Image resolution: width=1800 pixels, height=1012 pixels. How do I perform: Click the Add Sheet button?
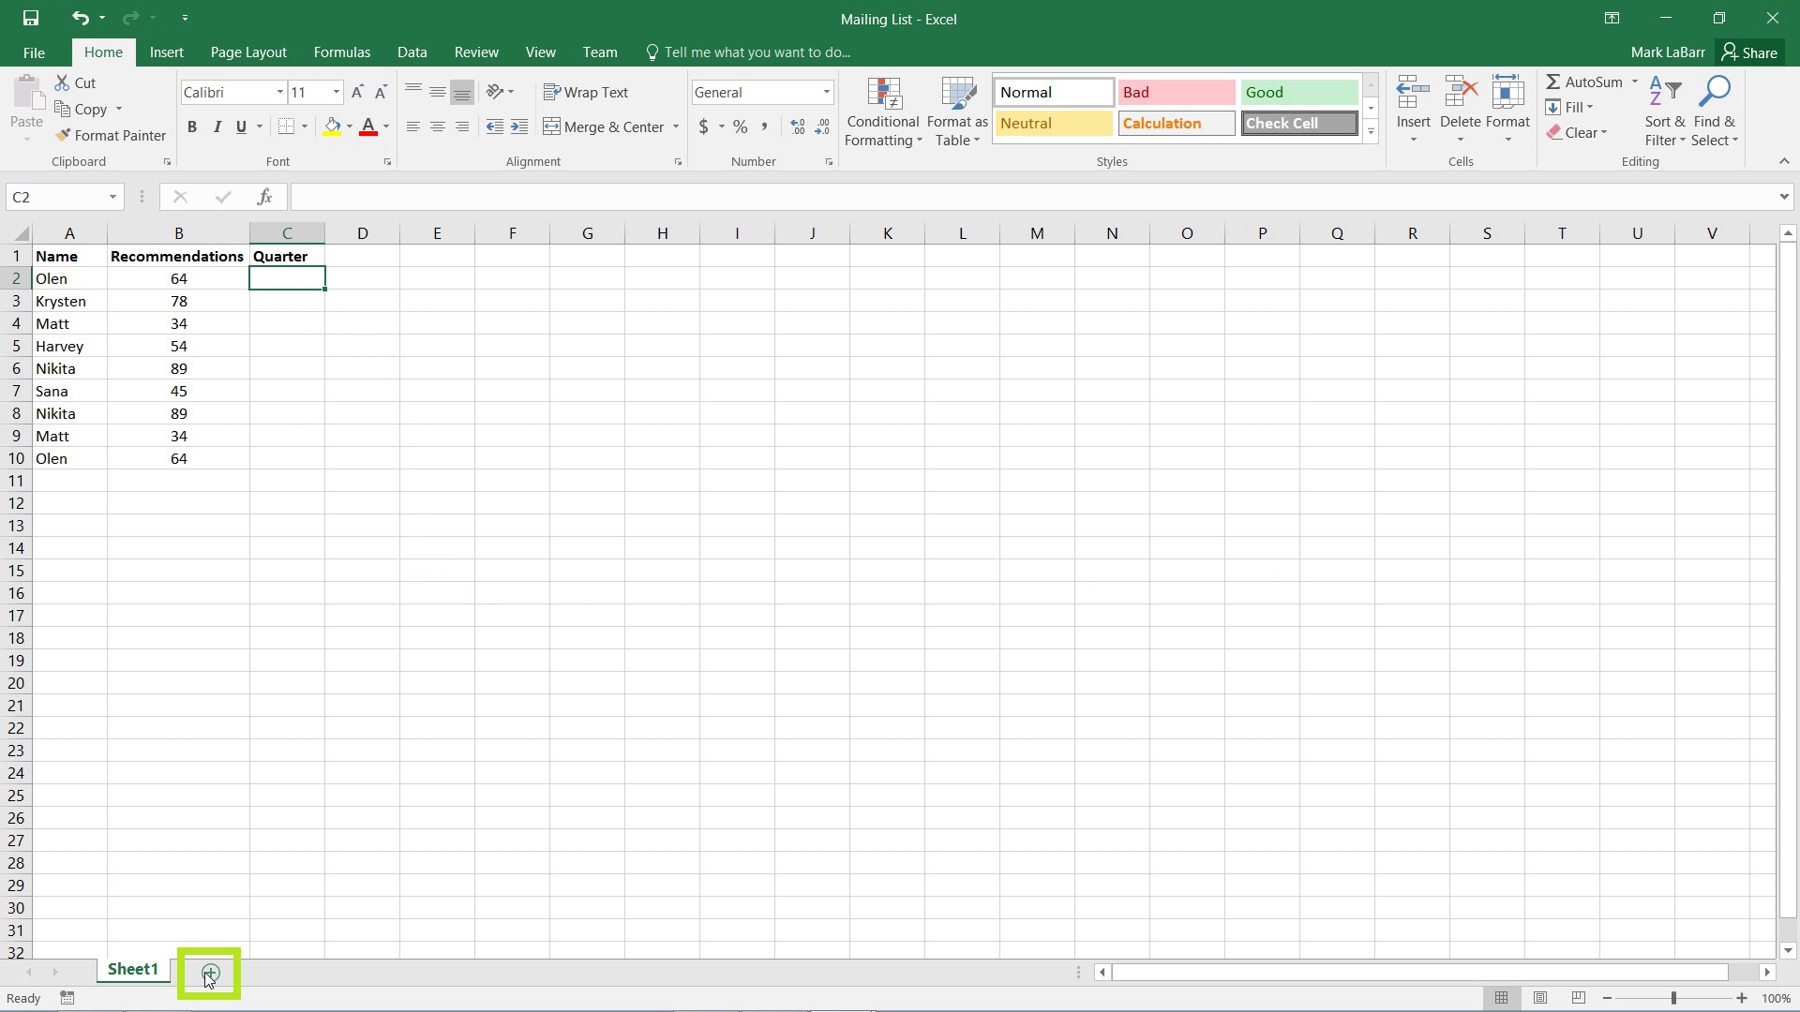pos(209,973)
